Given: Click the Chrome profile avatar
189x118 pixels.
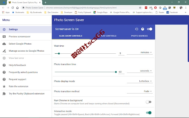Looking at the screenshot, I should click(x=181, y=8).
